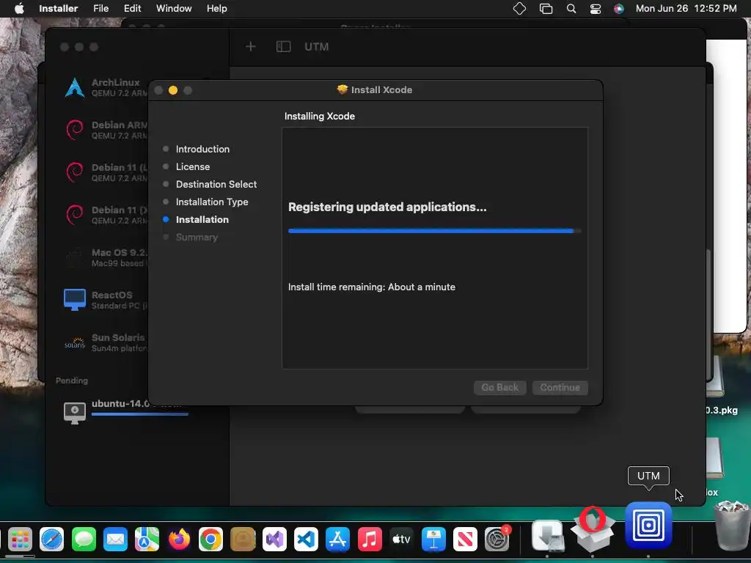Image resolution: width=751 pixels, height=563 pixels.
Task: Click the Siri icon in menu bar
Action: [x=619, y=9]
